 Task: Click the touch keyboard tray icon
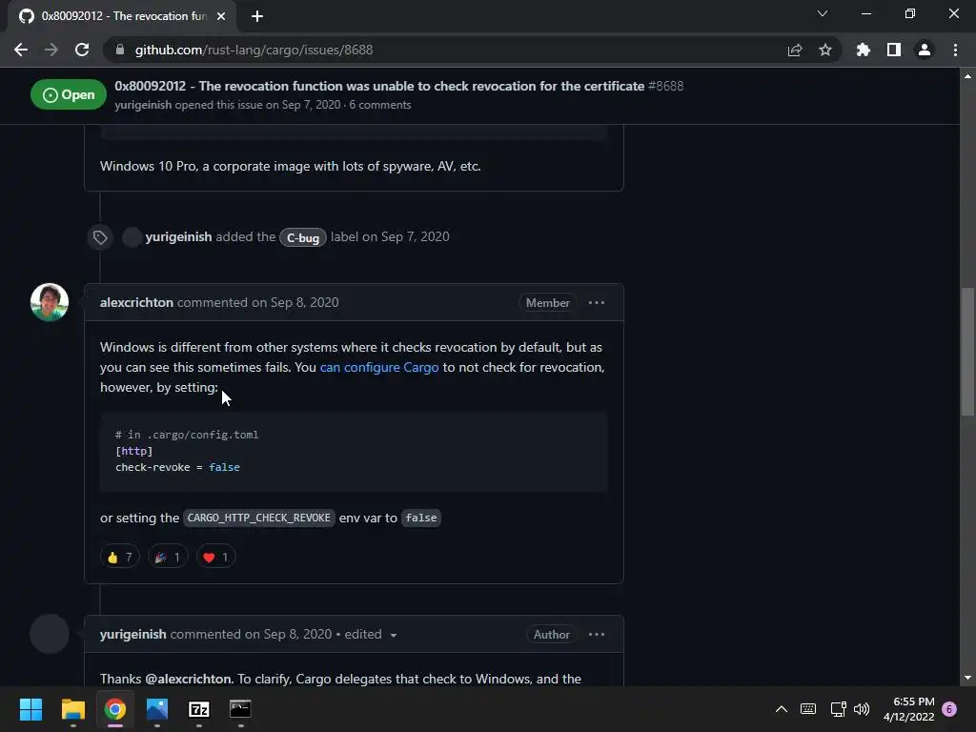click(x=808, y=709)
